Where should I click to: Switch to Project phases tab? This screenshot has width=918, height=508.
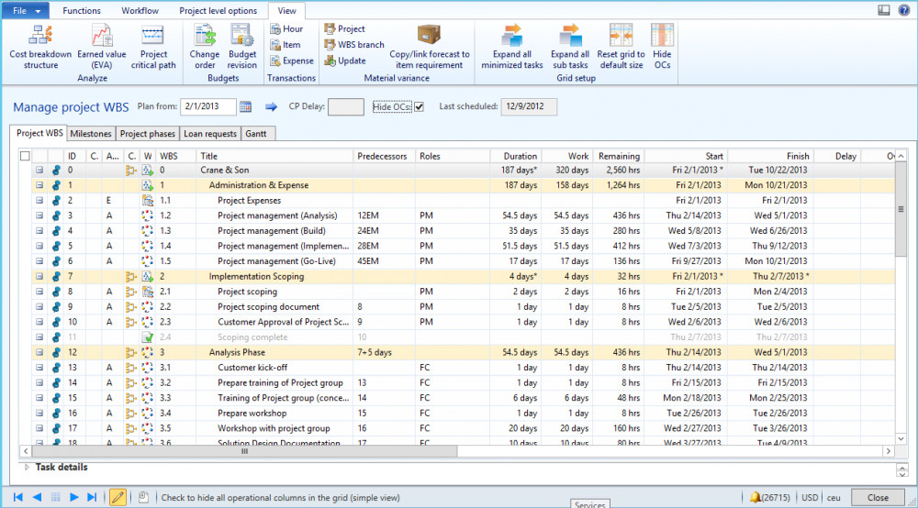pos(148,134)
